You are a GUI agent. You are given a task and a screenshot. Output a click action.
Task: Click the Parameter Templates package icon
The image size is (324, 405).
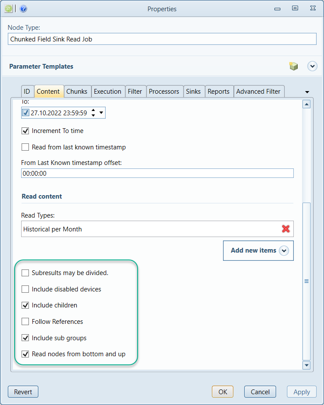[293, 66]
